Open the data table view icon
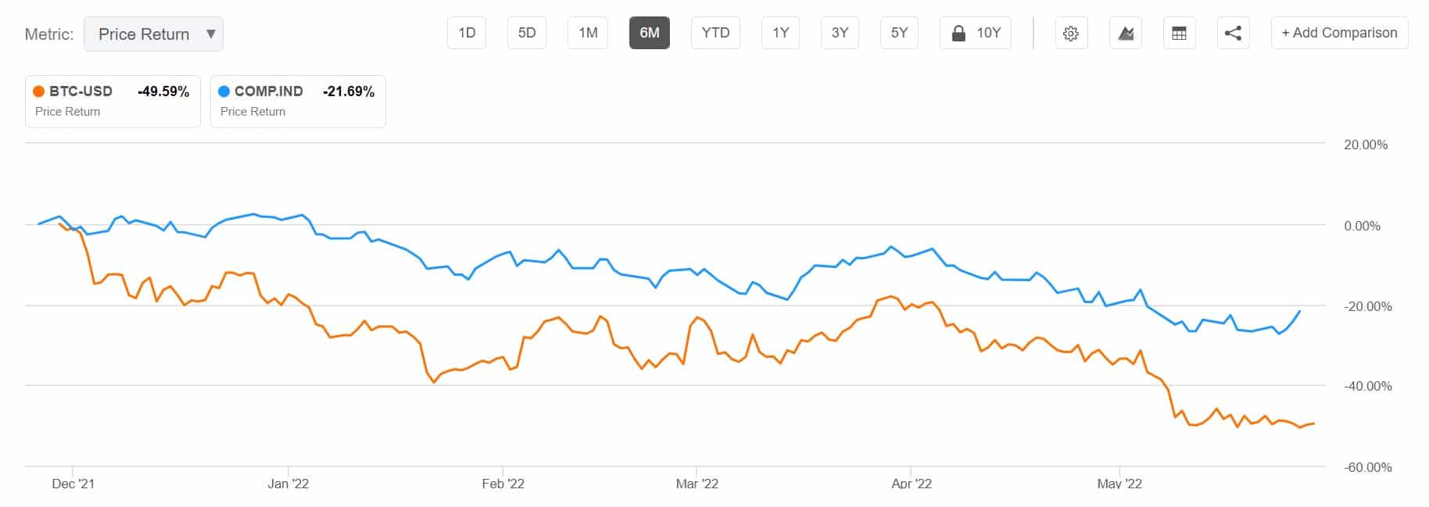 (x=1179, y=34)
